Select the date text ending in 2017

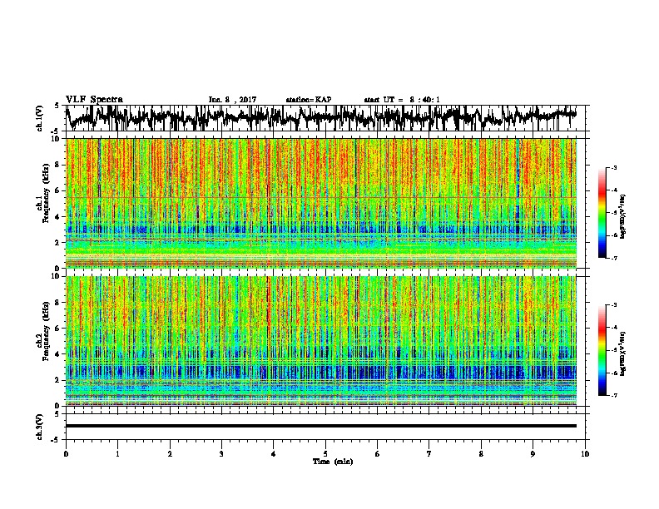click(x=232, y=100)
